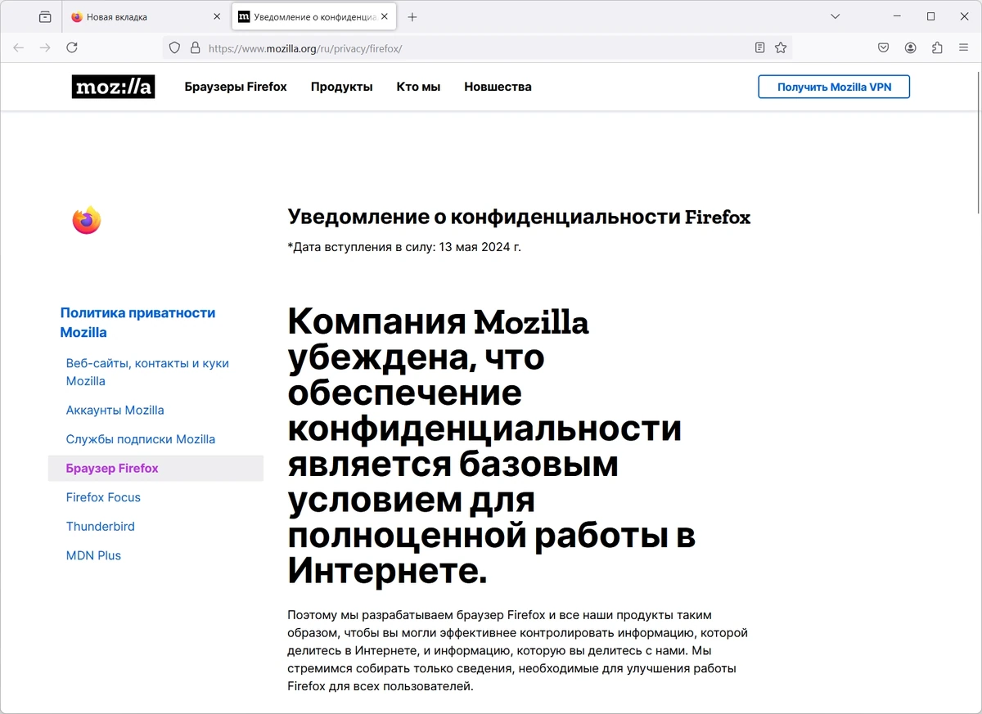Open the Pocket save icon

click(884, 48)
